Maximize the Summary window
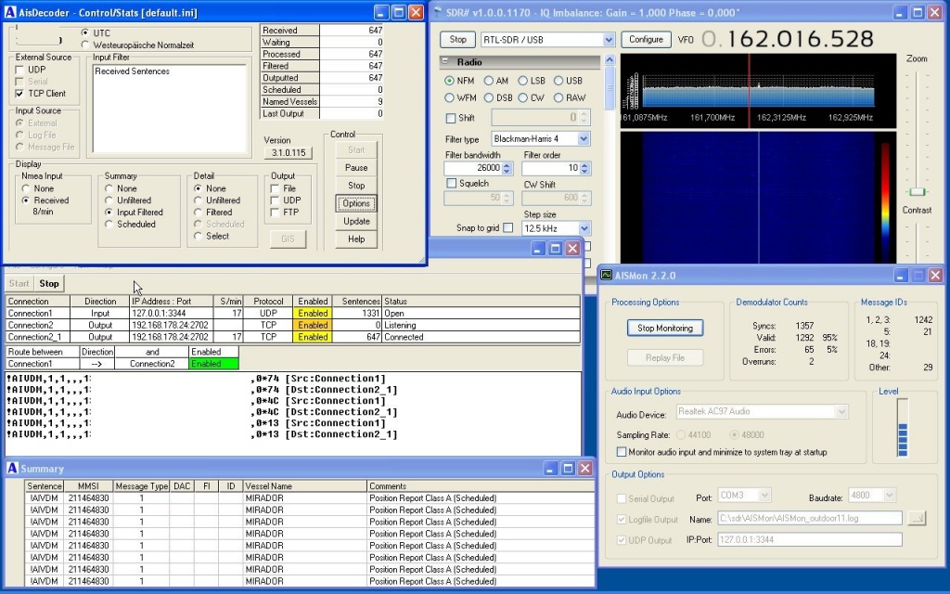The height and width of the screenshot is (594, 950). 568,469
